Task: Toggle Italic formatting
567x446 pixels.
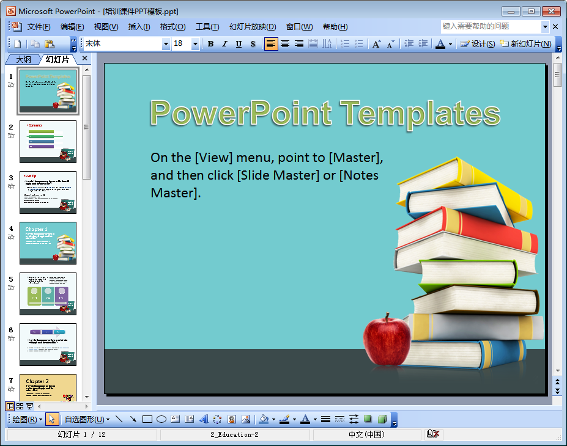Action: tap(224, 44)
